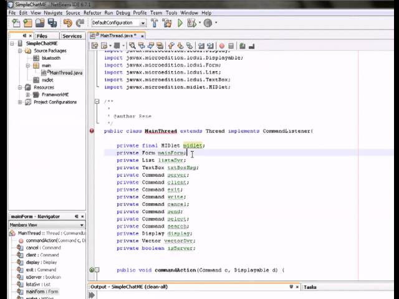
Task: Select MainThread.java in the project tree
Action: [x=62, y=73]
